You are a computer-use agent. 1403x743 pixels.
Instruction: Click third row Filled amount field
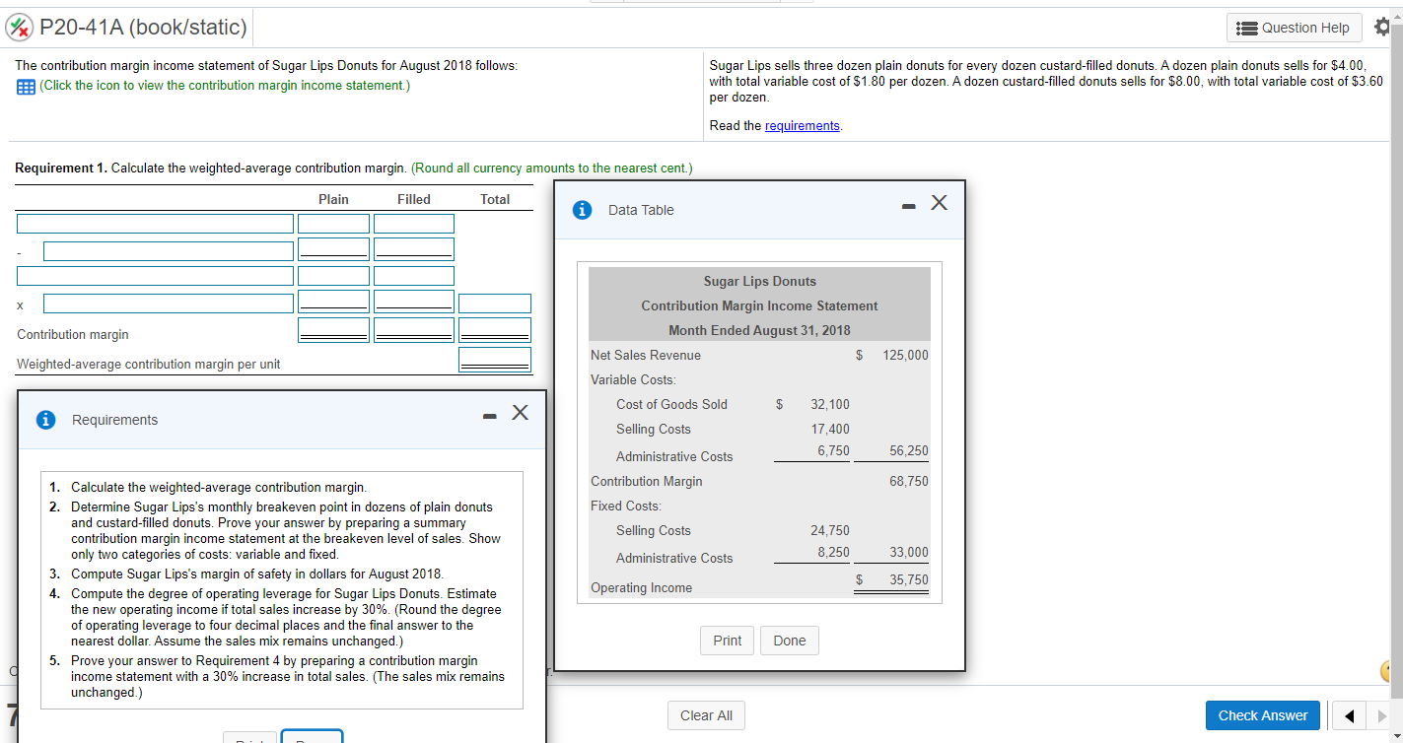point(414,276)
